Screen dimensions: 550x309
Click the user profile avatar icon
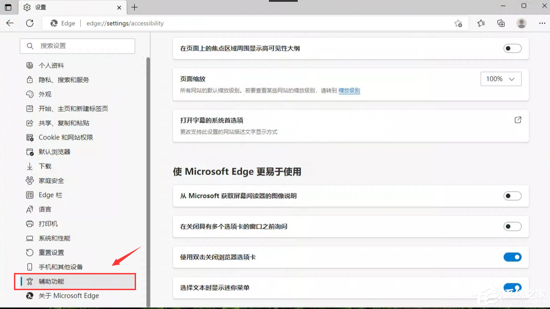[522, 23]
